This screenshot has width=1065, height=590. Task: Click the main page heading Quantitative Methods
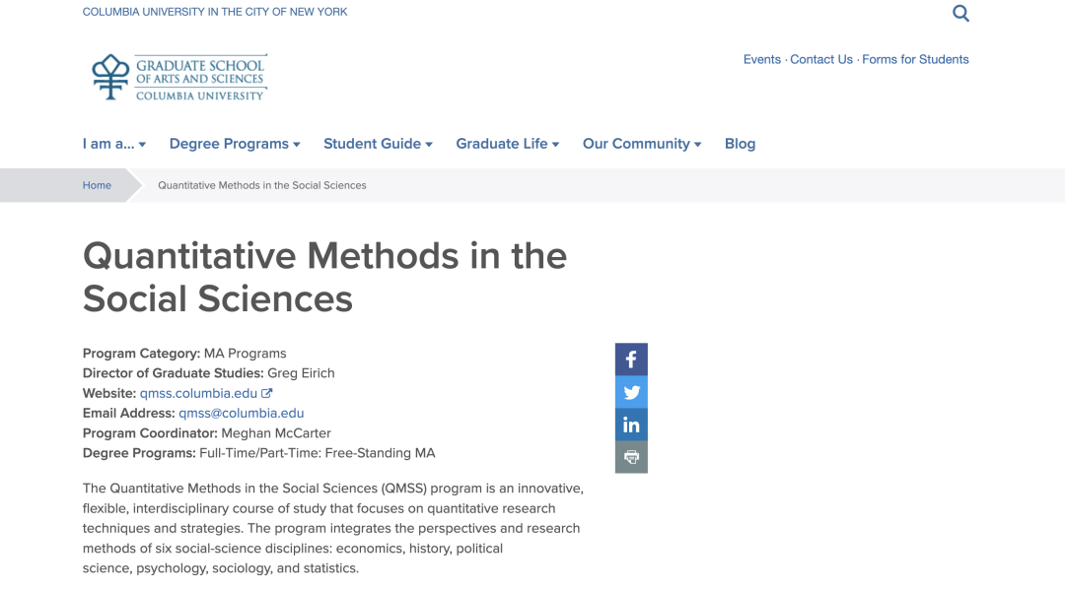tap(324, 277)
